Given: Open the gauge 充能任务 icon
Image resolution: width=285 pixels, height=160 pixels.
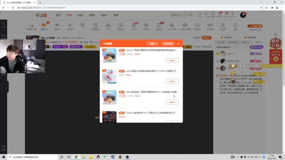Looking at the screenshot, I should point(197,25).
